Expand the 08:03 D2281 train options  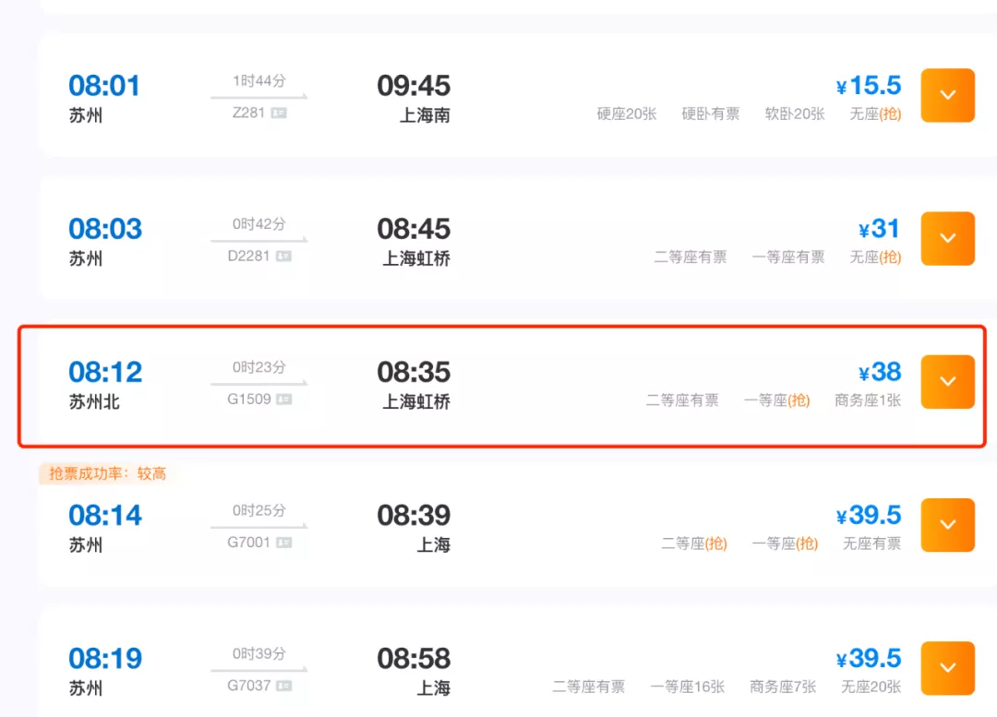pos(947,238)
